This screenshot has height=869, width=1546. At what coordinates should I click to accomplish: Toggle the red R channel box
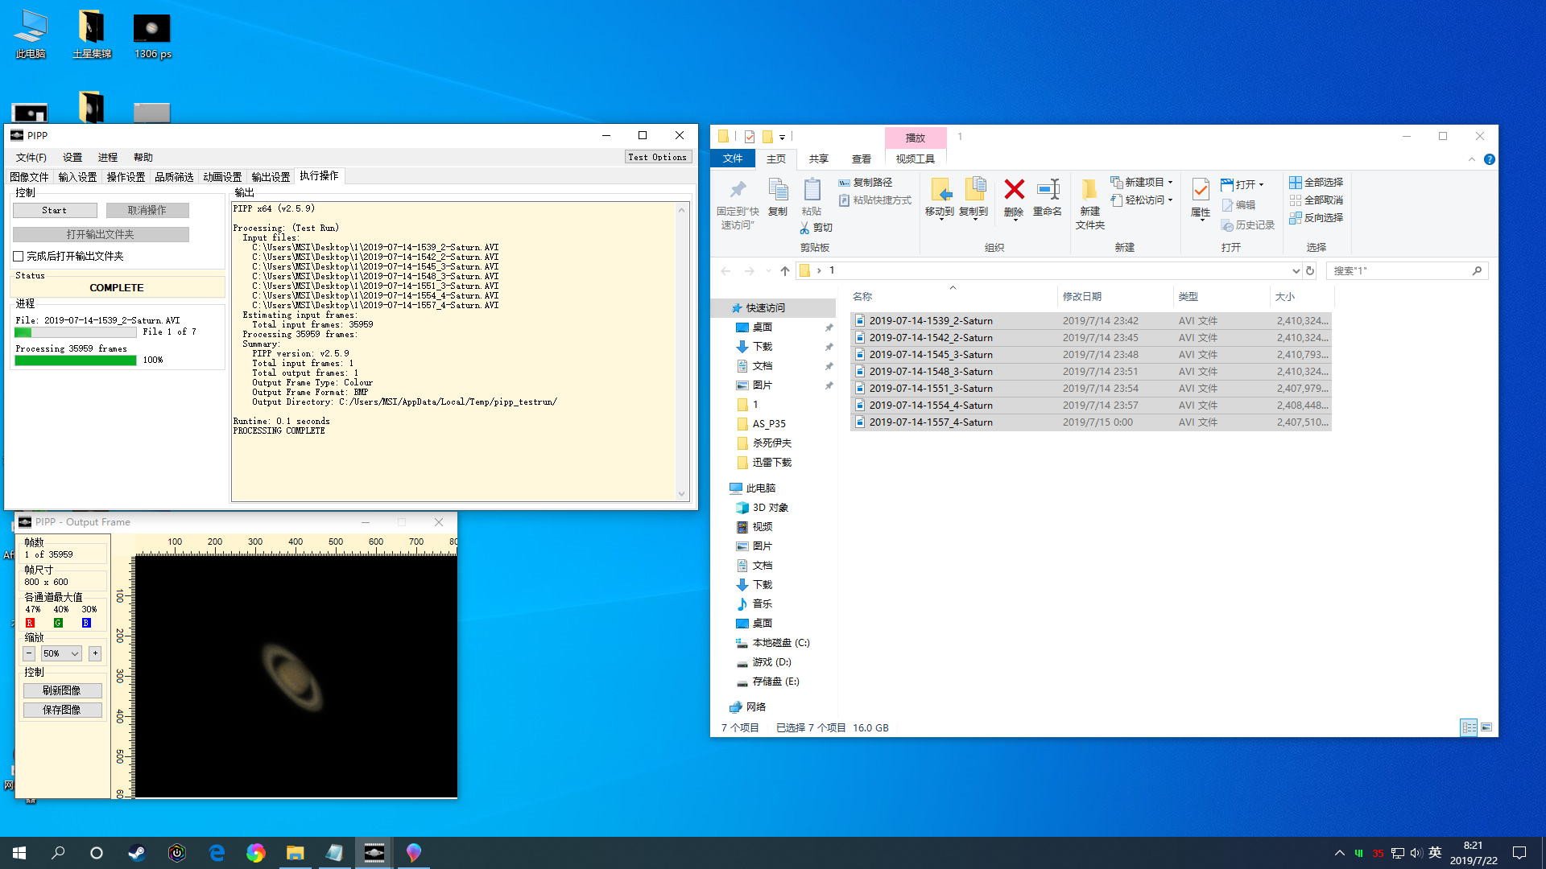tap(30, 623)
